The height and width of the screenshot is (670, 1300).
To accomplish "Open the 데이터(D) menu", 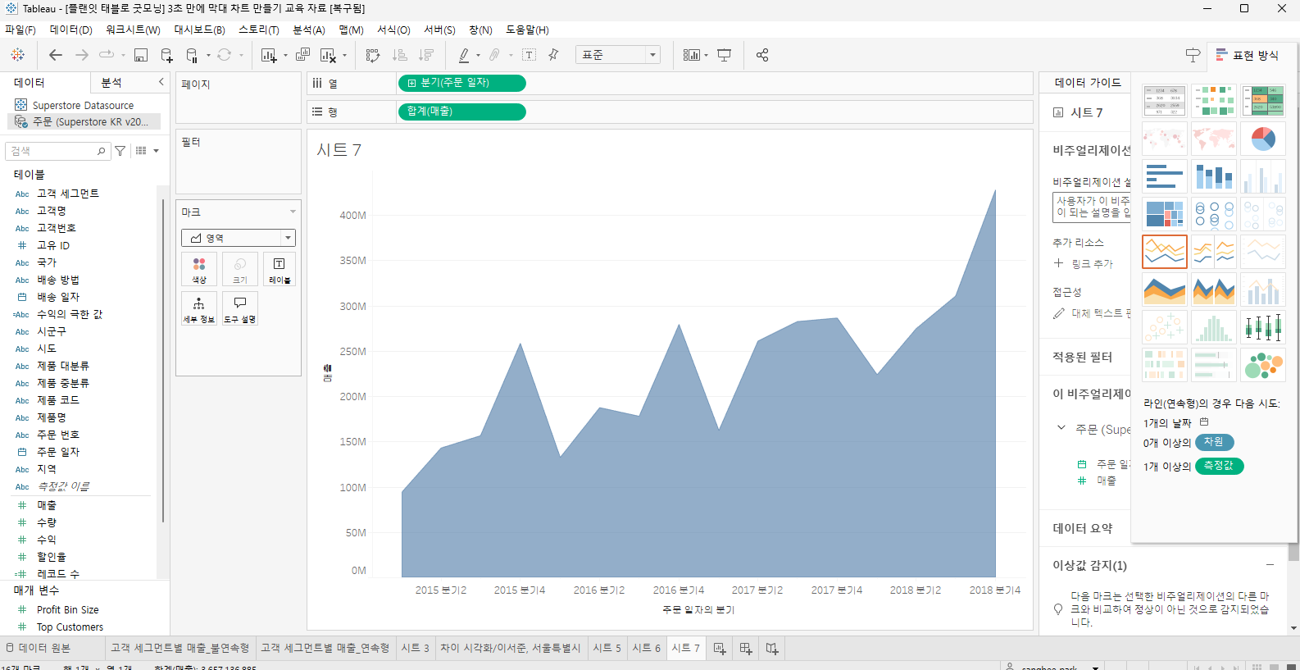I will pos(70,30).
